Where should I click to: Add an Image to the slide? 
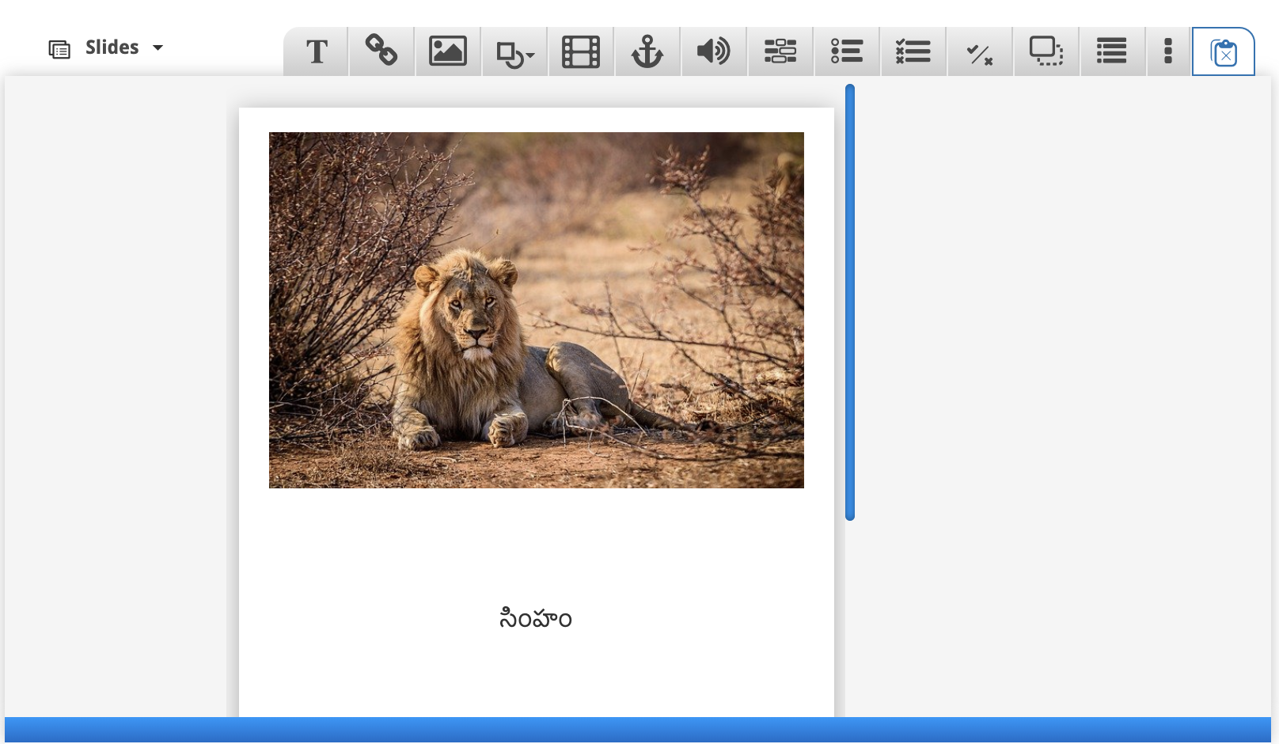(448, 51)
